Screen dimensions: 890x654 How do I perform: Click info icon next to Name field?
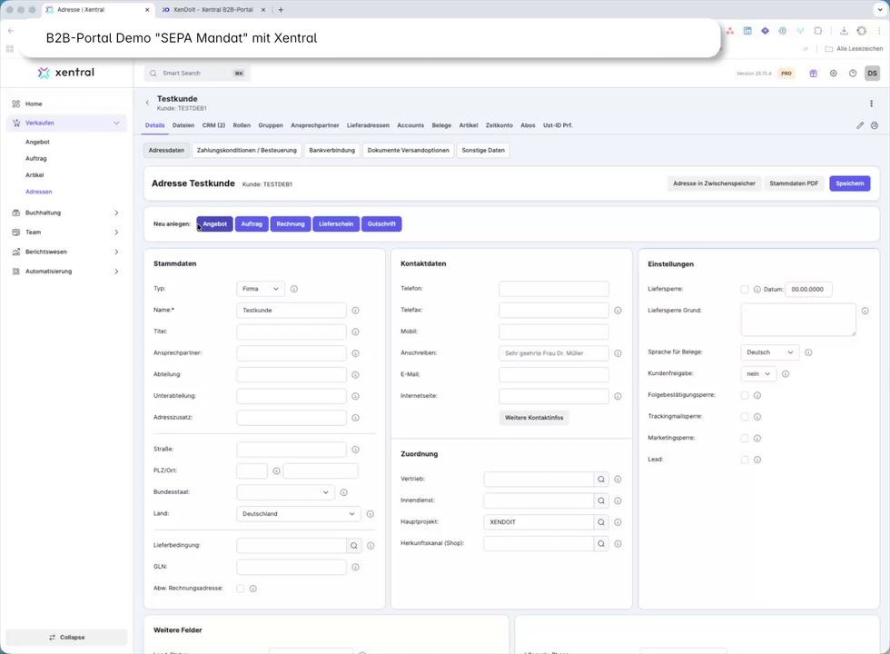pyautogui.click(x=355, y=311)
